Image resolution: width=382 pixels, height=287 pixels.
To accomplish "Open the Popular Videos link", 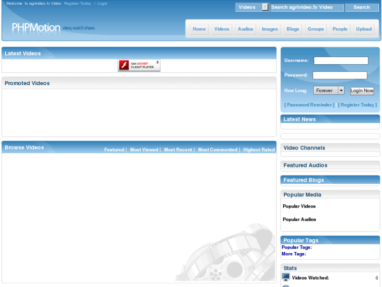I will click(x=299, y=206).
